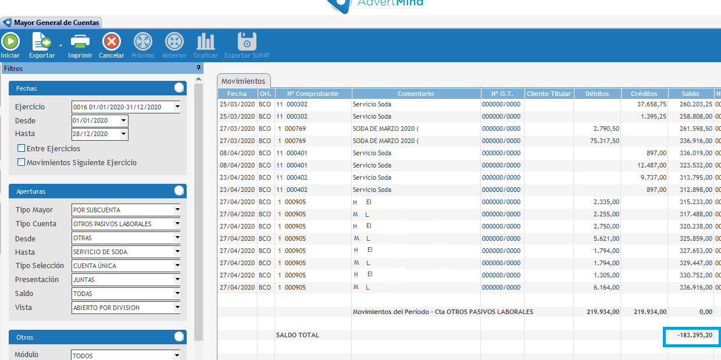Pin the Filtros panel with pushpin icon
Viewport: 721px width, 360px height.
[x=198, y=69]
